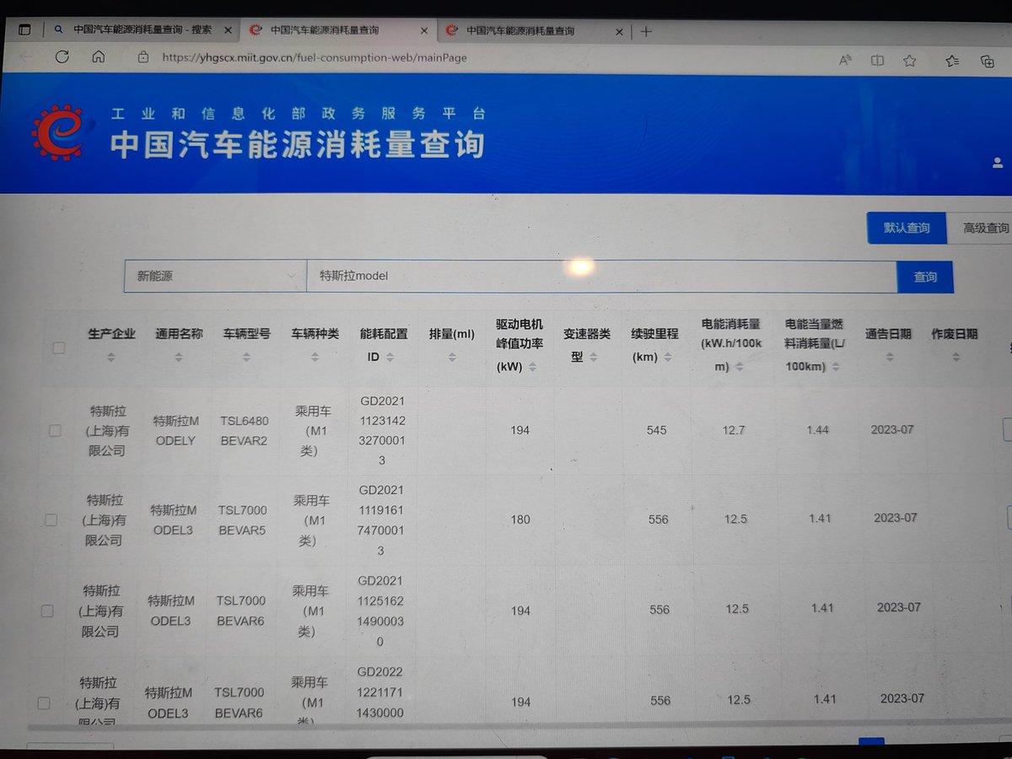Click the browser refresh icon

[x=62, y=57]
